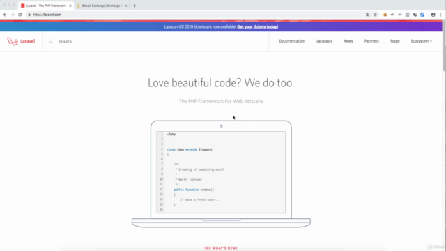
Task: Expand the Ecosystem dropdown
Action: [x=421, y=41]
